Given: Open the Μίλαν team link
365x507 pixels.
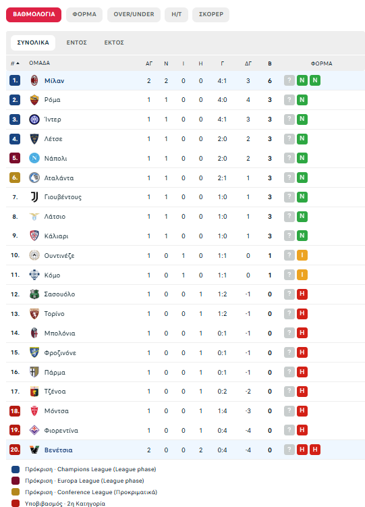Looking at the screenshot, I should pyautogui.click(x=54, y=81).
